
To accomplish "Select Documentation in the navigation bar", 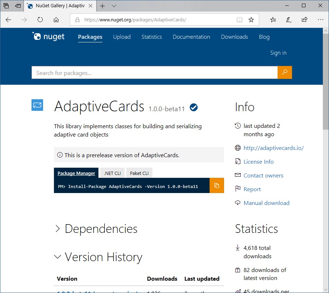I will click(x=191, y=37).
